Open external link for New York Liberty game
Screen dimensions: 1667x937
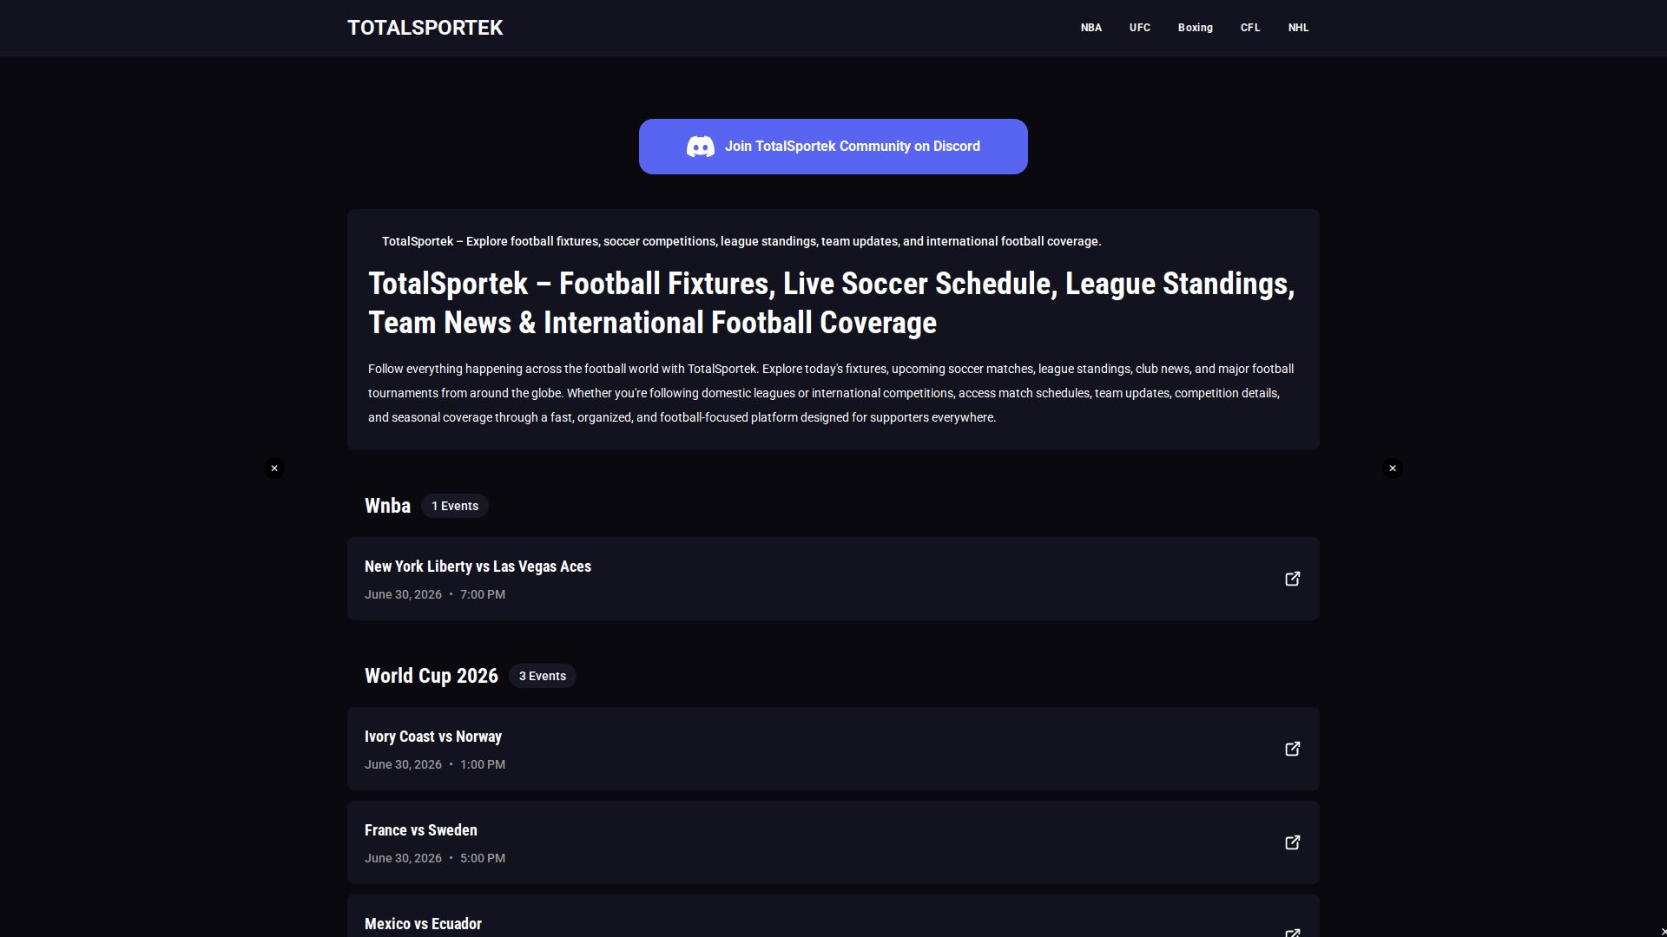coord(1292,579)
